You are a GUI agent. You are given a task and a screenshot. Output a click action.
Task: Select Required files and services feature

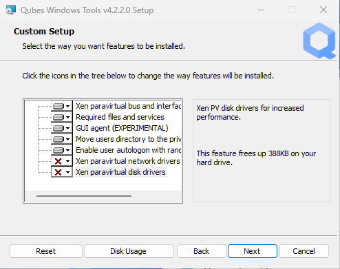120,117
